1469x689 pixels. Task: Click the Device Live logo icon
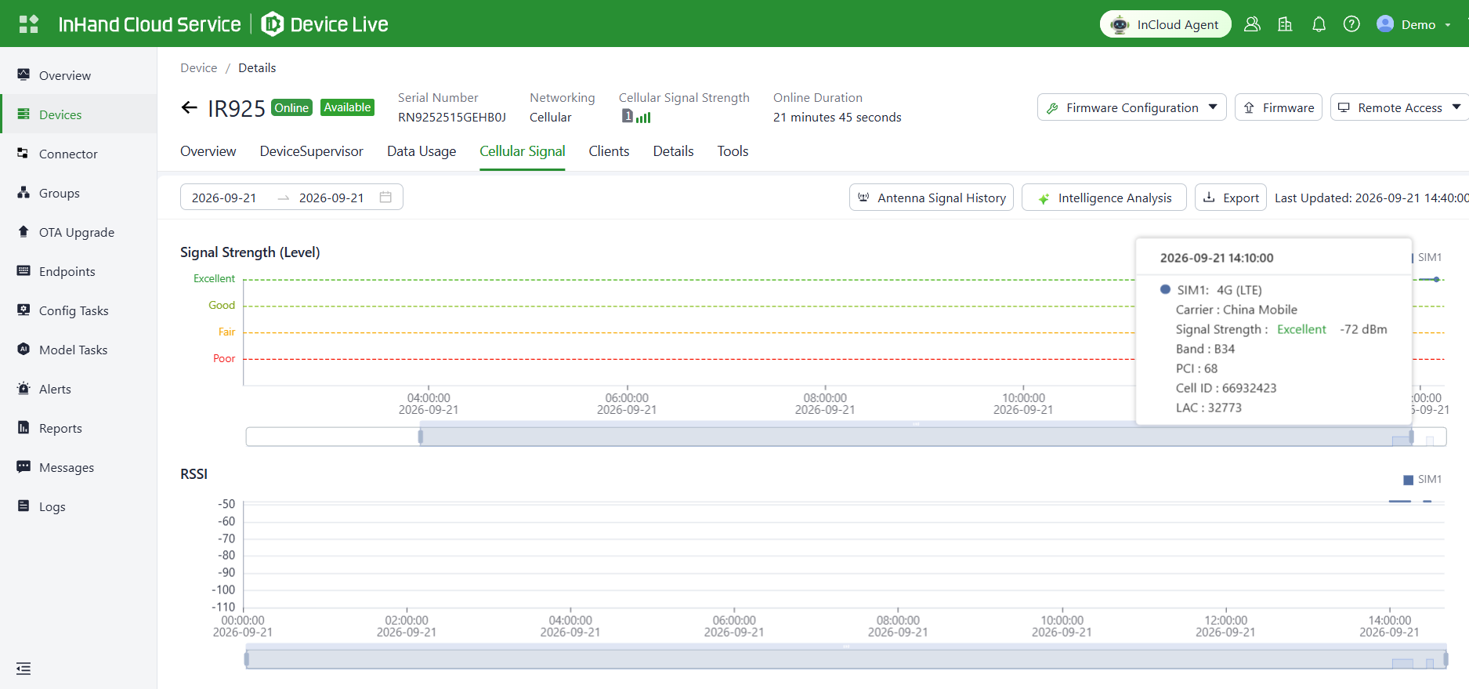pos(272,24)
